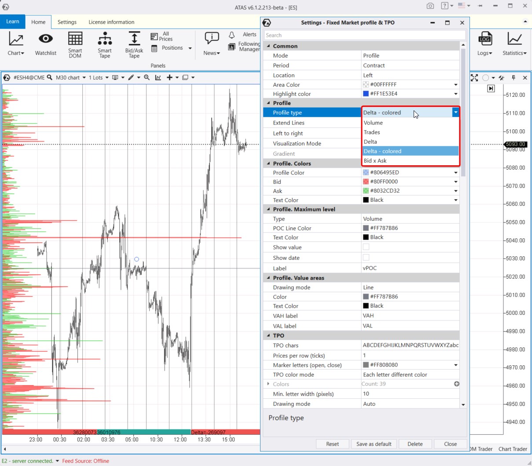Image resolution: width=532 pixels, height=466 pixels.
Task: Open the Watchlist panel
Action: pos(45,44)
